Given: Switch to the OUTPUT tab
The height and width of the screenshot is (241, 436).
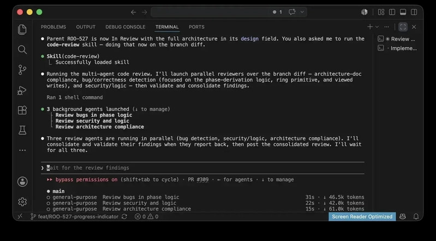Looking at the screenshot, I should click(86, 27).
